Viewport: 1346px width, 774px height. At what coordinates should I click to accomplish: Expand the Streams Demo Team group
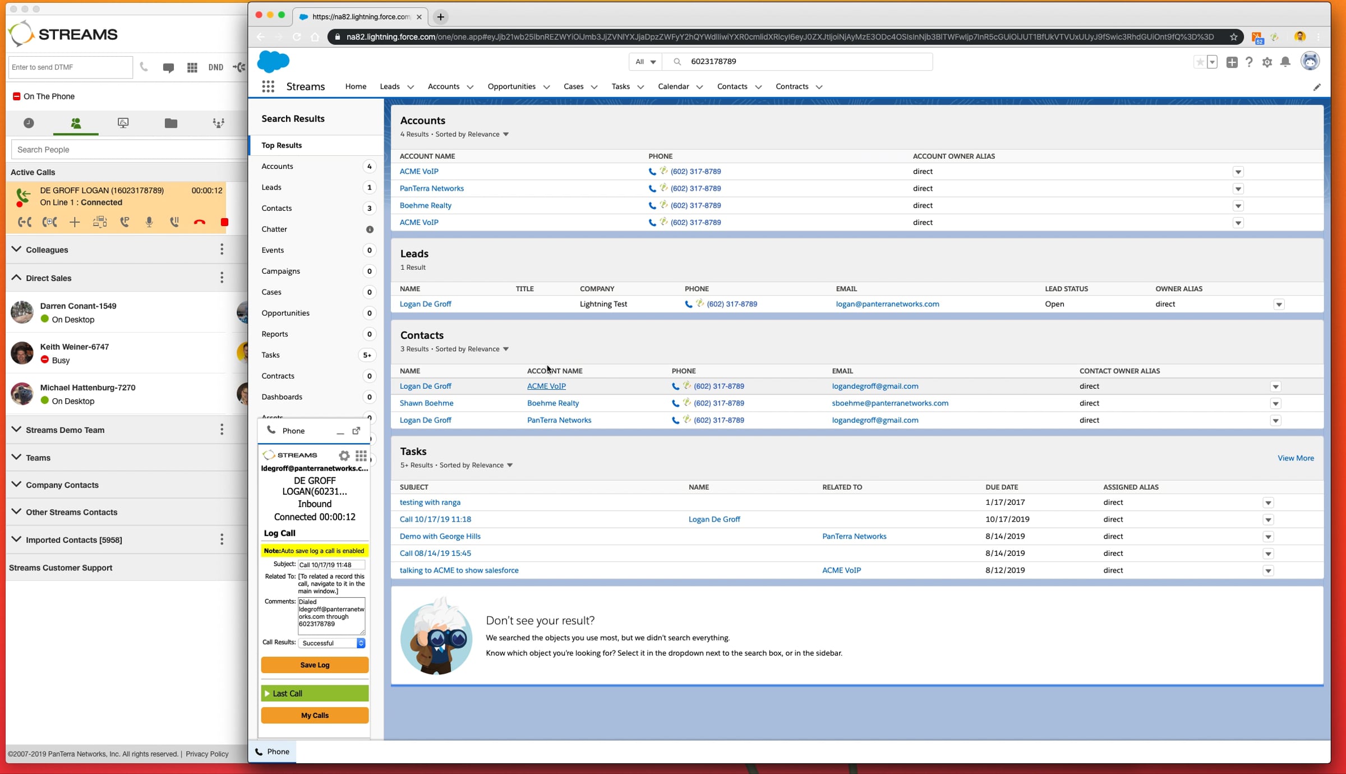(x=17, y=430)
